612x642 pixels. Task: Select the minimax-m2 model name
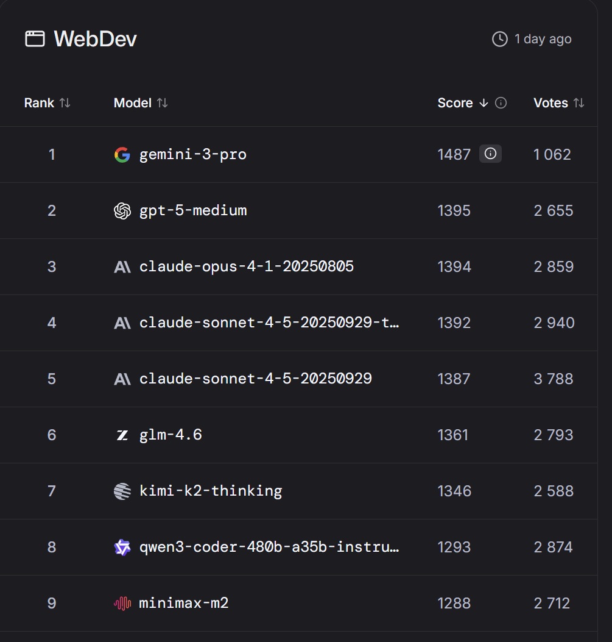[184, 604]
